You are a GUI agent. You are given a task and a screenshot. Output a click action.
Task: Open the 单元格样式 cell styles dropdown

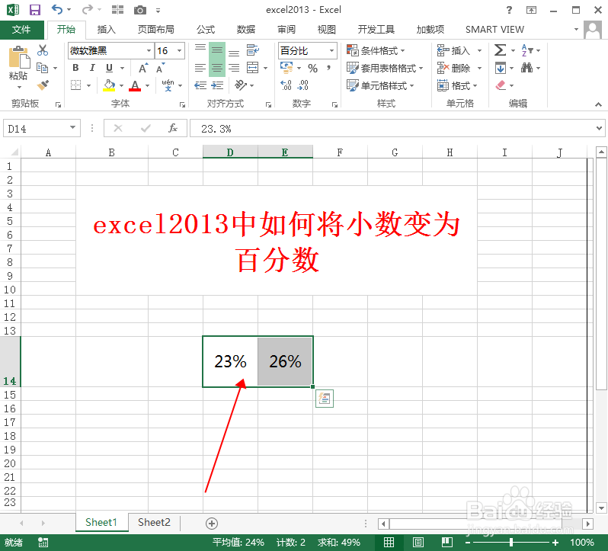[x=380, y=85]
